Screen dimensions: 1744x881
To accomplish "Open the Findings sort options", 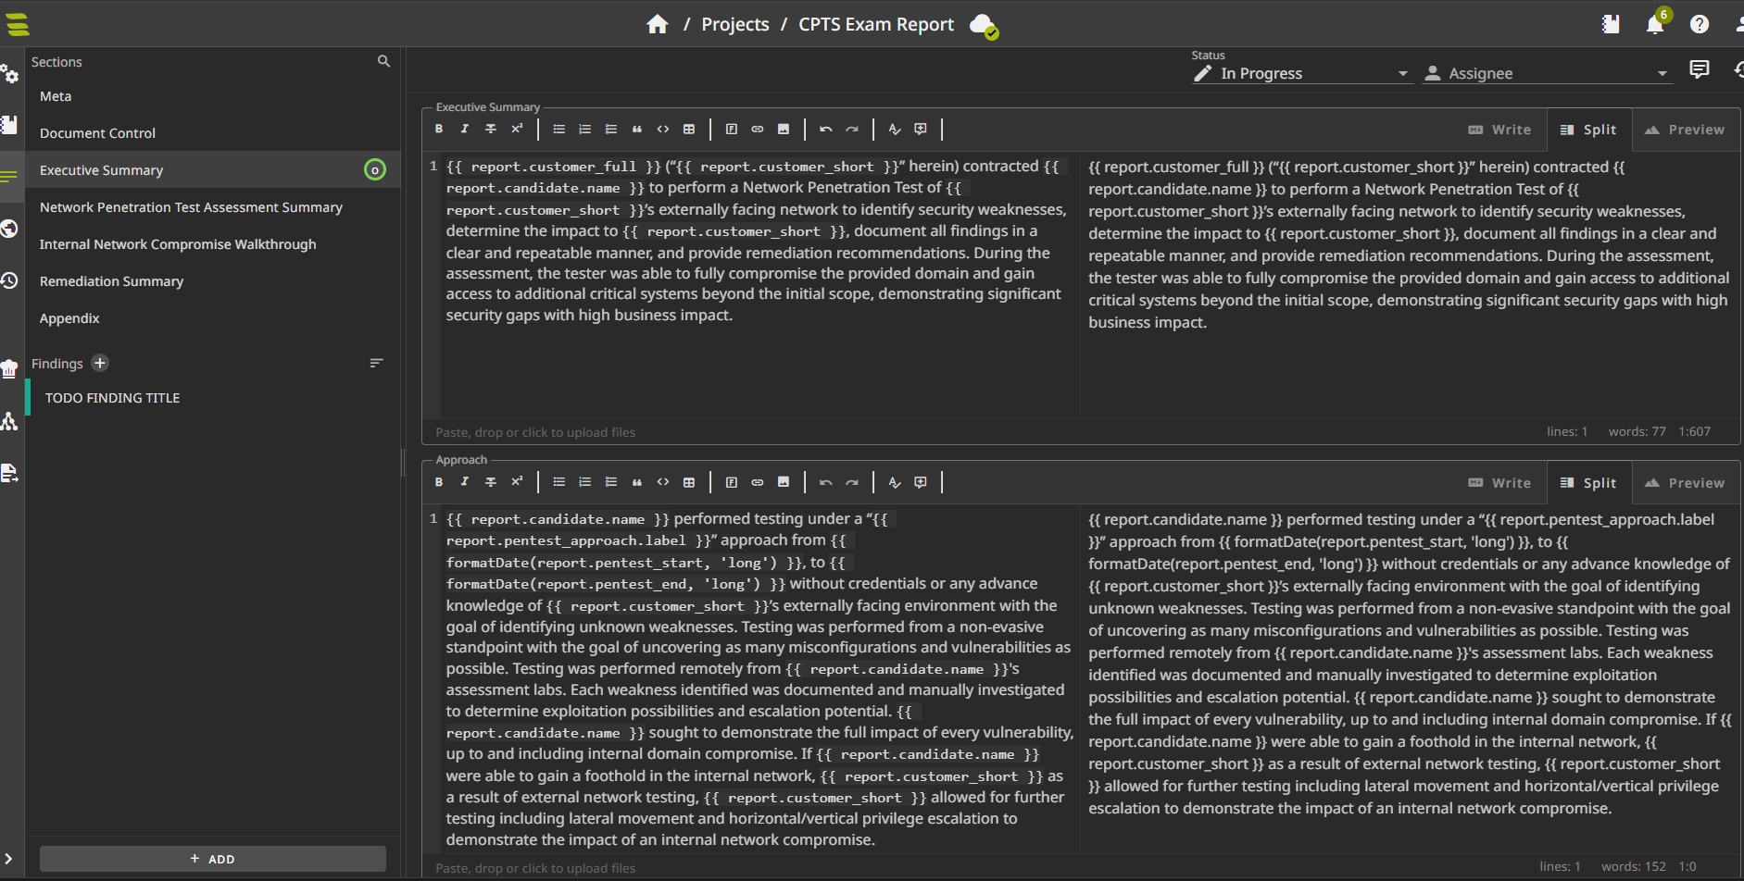I will [376, 364].
